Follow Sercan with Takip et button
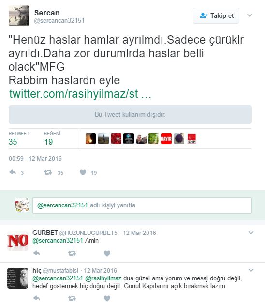This screenshot has height=307, width=265. [216, 15]
